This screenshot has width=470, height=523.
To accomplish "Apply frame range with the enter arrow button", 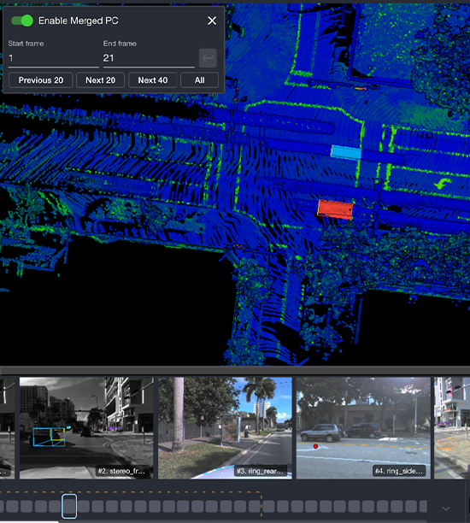I will (x=208, y=58).
